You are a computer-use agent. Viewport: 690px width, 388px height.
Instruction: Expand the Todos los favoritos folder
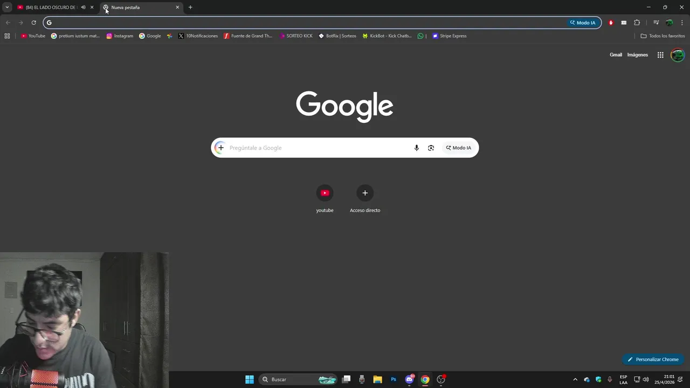[x=663, y=36]
